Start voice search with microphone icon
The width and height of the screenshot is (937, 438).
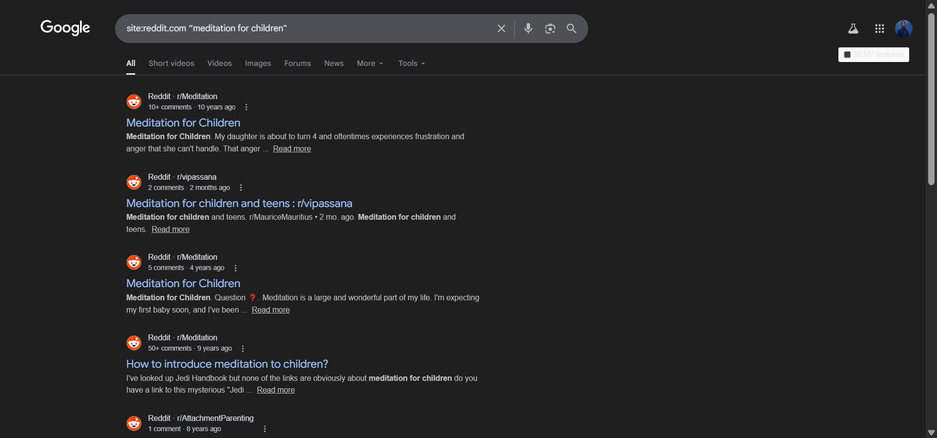(528, 28)
